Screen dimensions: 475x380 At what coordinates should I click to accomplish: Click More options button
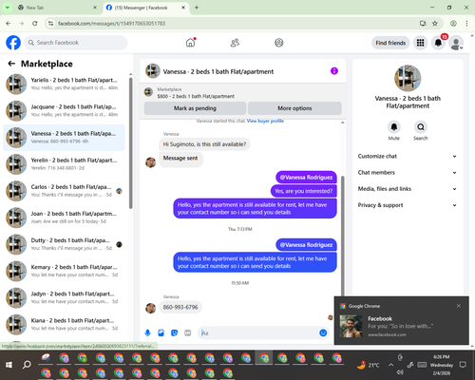(294, 108)
